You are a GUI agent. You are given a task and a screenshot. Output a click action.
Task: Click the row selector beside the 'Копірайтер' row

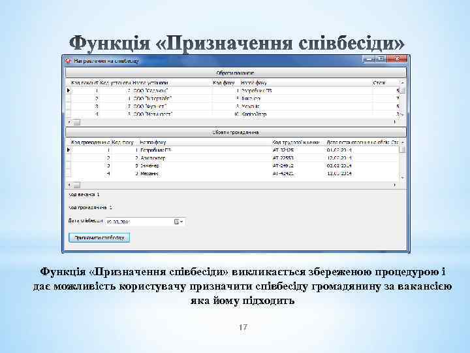pos(68,114)
